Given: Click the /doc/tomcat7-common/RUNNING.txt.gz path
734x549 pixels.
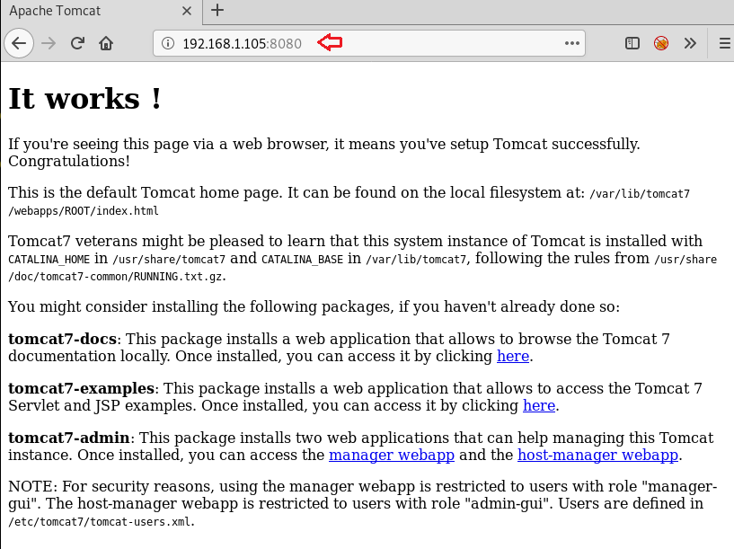Looking at the screenshot, I should click(x=115, y=277).
